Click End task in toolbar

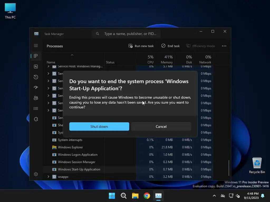pos(170,46)
